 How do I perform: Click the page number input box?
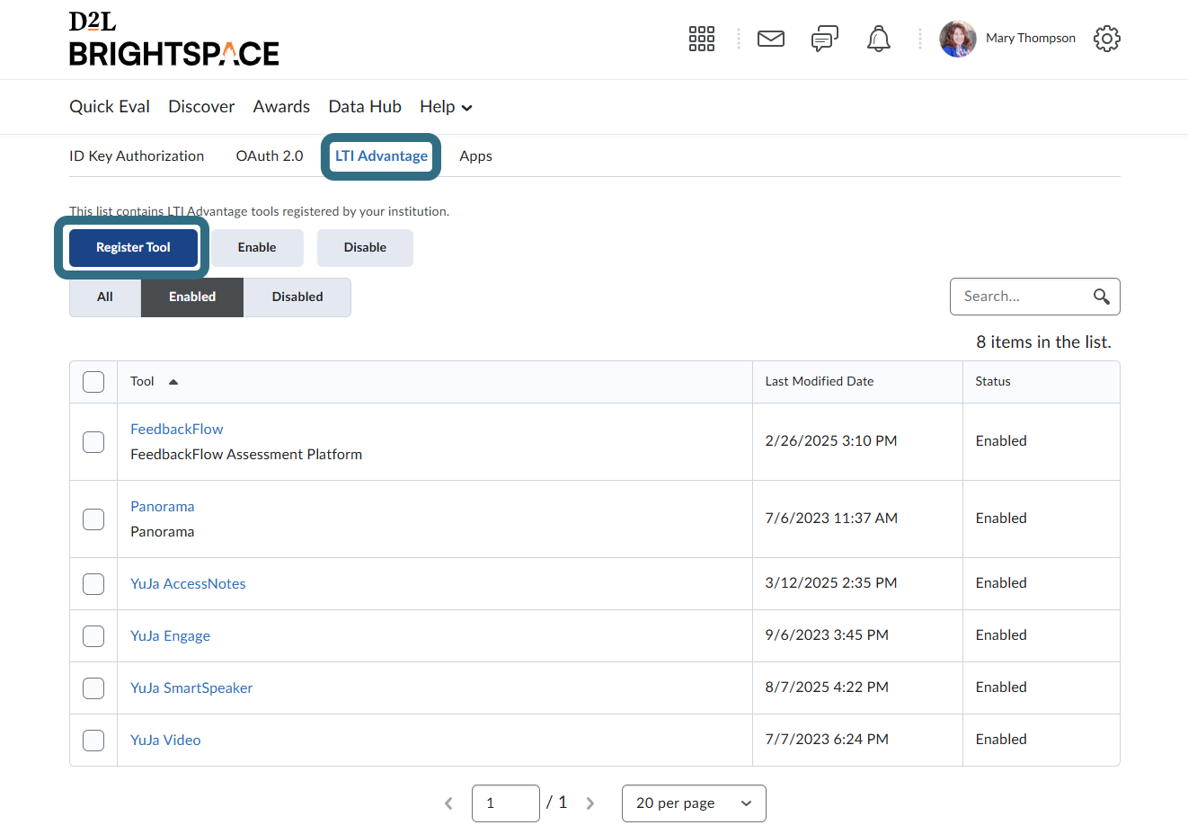click(506, 803)
